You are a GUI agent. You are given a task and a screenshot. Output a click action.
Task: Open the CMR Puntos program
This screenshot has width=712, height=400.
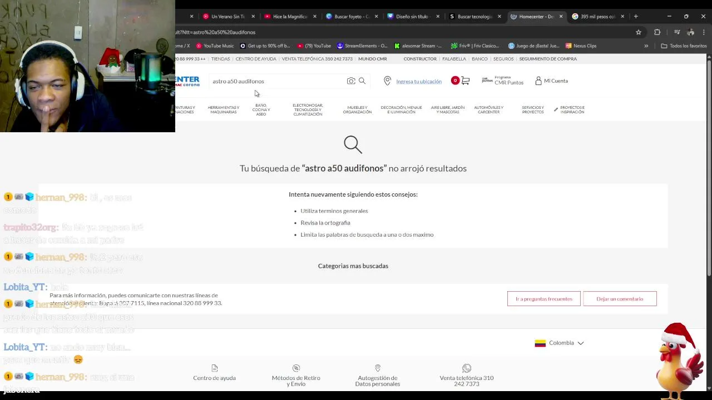(x=503, y=81)
